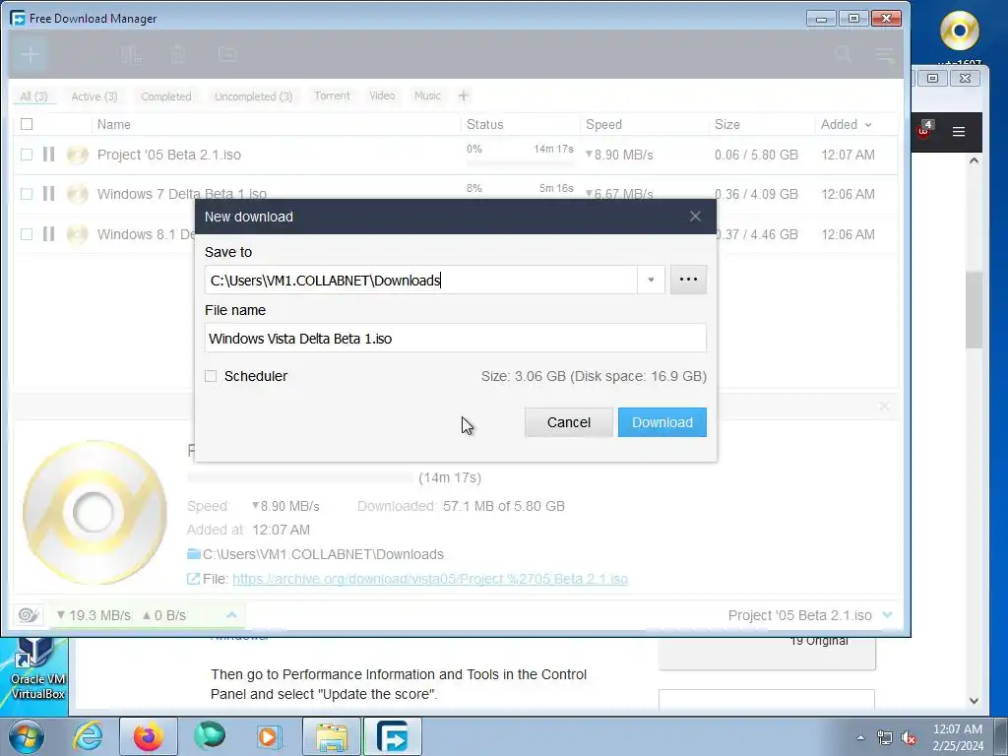
Task: Click the File name input field
Action: (455, 339)
